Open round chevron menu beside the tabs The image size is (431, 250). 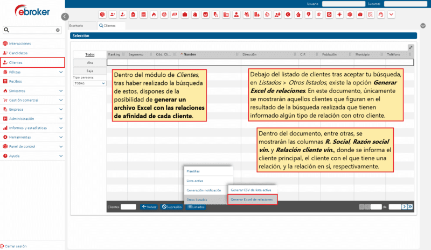(423, 25)
